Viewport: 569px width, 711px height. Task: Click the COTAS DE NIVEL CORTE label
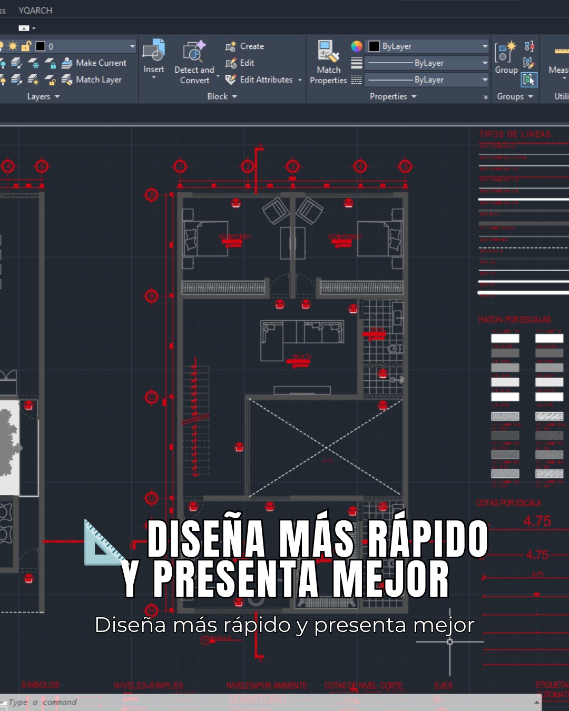point(364,685)
